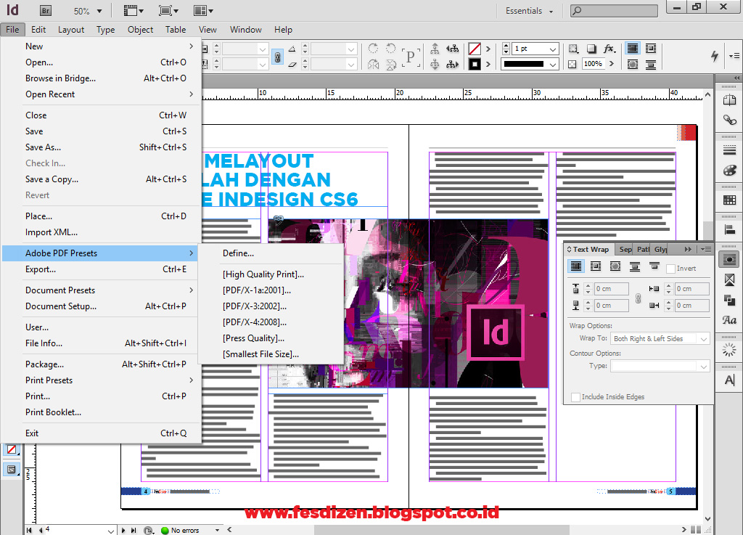Choose [High Quality Print]... preset
Screen dimensions: 743x535
tap(263, 274)
